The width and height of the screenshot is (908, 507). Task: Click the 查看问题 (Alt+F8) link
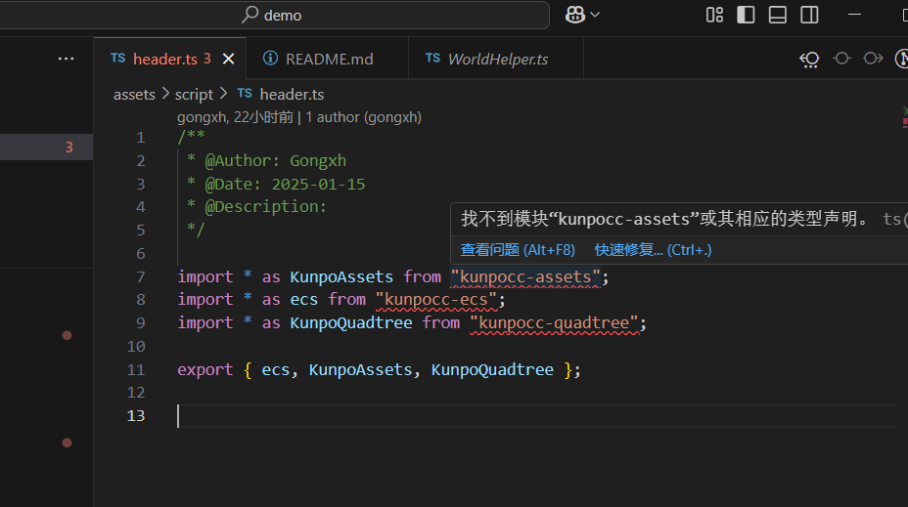pos(518,250)
